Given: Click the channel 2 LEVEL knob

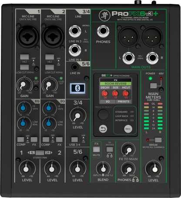Looking at the screenshot, I should [52, 169].
